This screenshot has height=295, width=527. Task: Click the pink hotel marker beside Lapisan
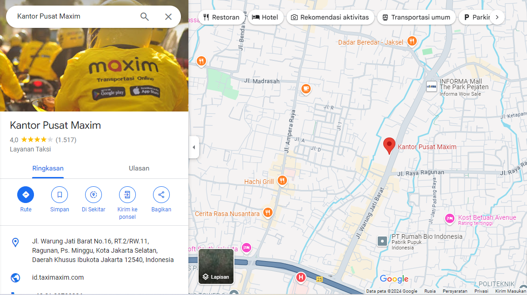(x=247, y=249)
